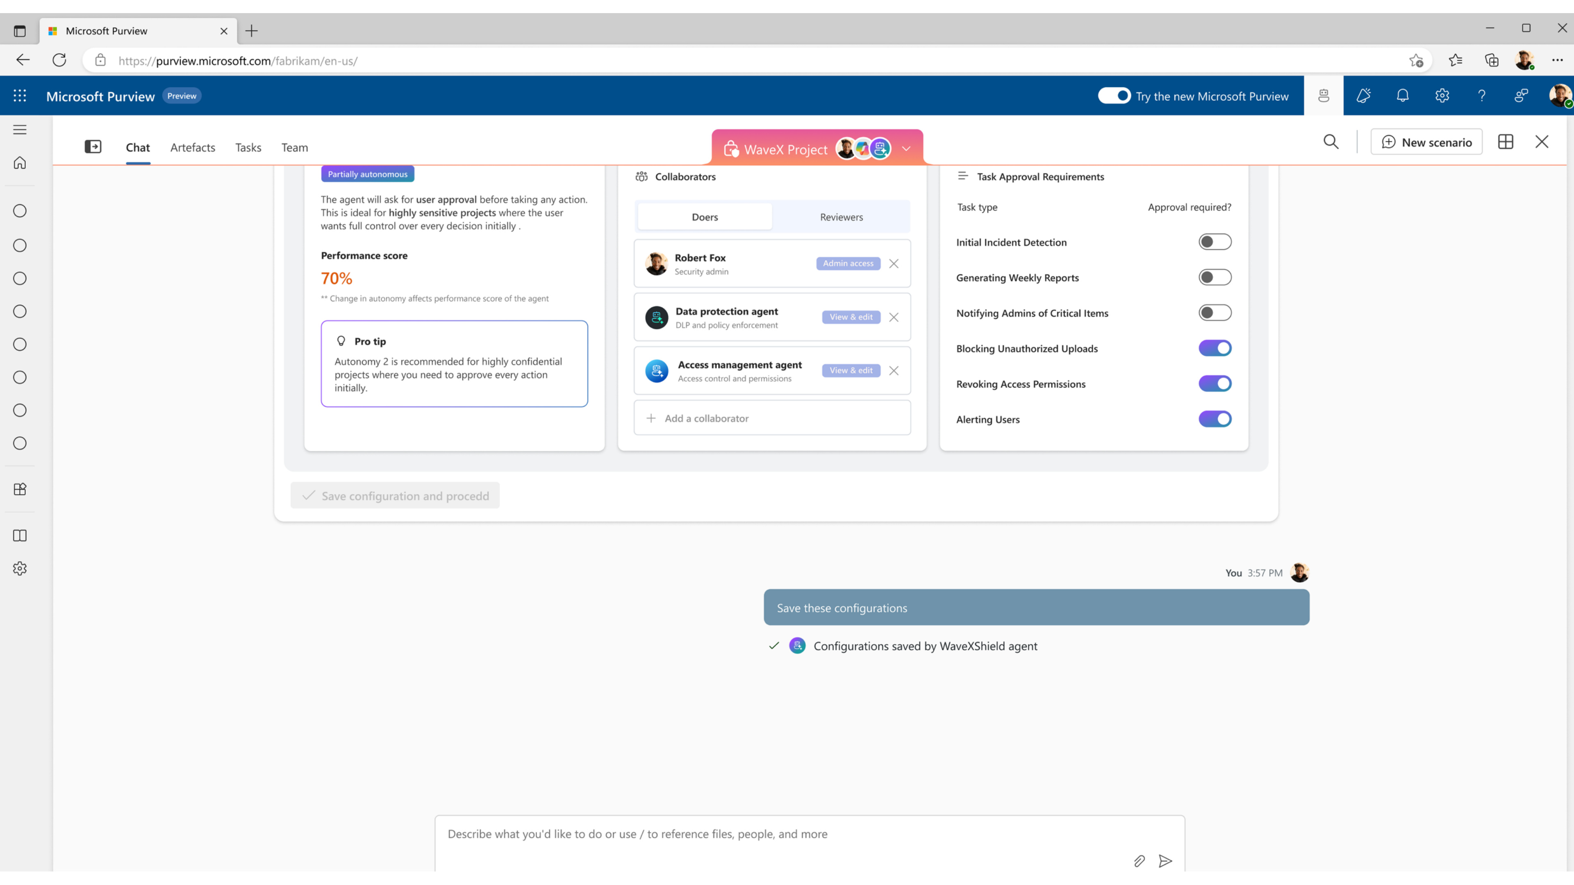The image size is (1574, 885).
Task: Toggle Try the new Microsoft Purview switch
Action: (1114, 96)
